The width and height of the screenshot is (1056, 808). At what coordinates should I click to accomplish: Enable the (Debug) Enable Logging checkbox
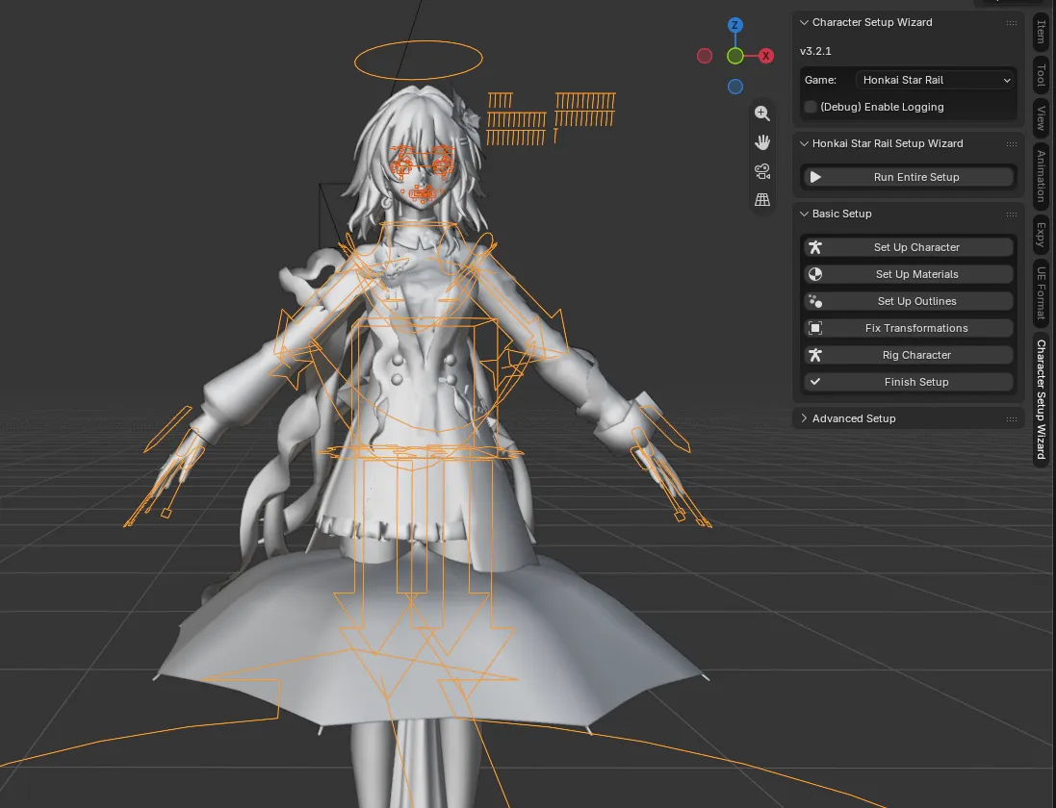[811, 107]
